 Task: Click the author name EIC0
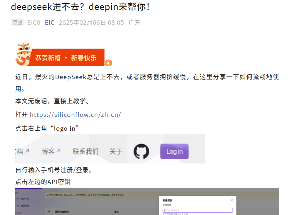[x=34, y=23]
